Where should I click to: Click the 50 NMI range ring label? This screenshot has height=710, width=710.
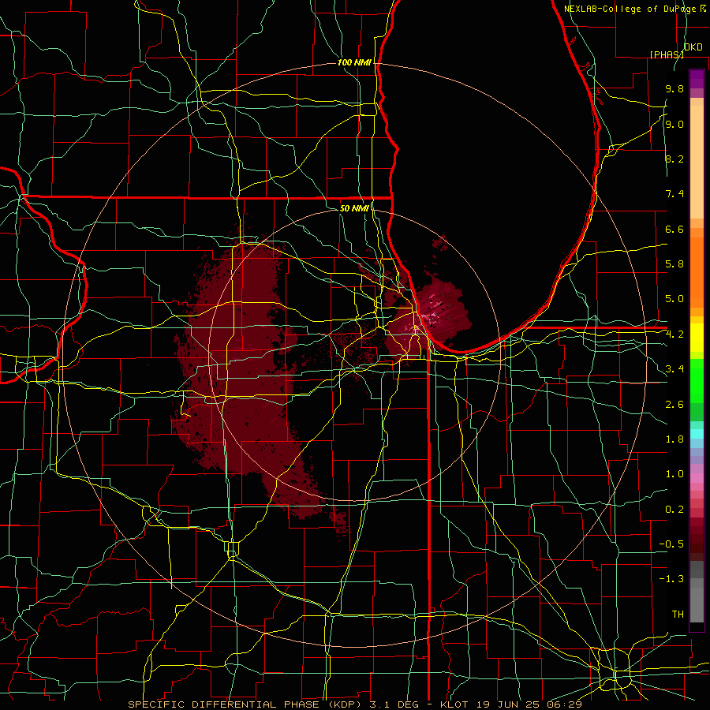(x=354, y=208)
